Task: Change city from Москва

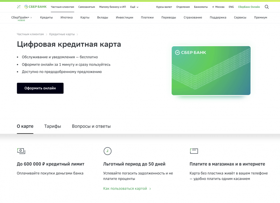Action: pos(220,7)
